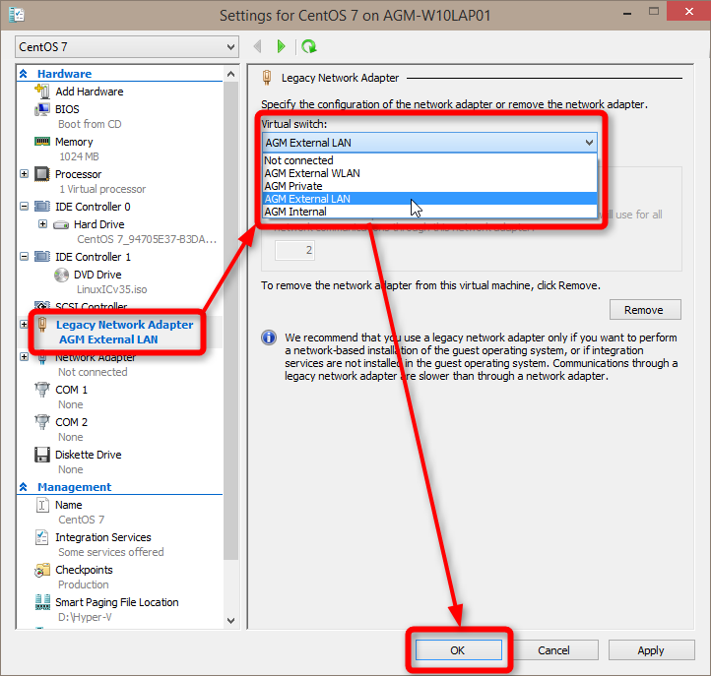Click the Memory chip icon

(42, 142)
